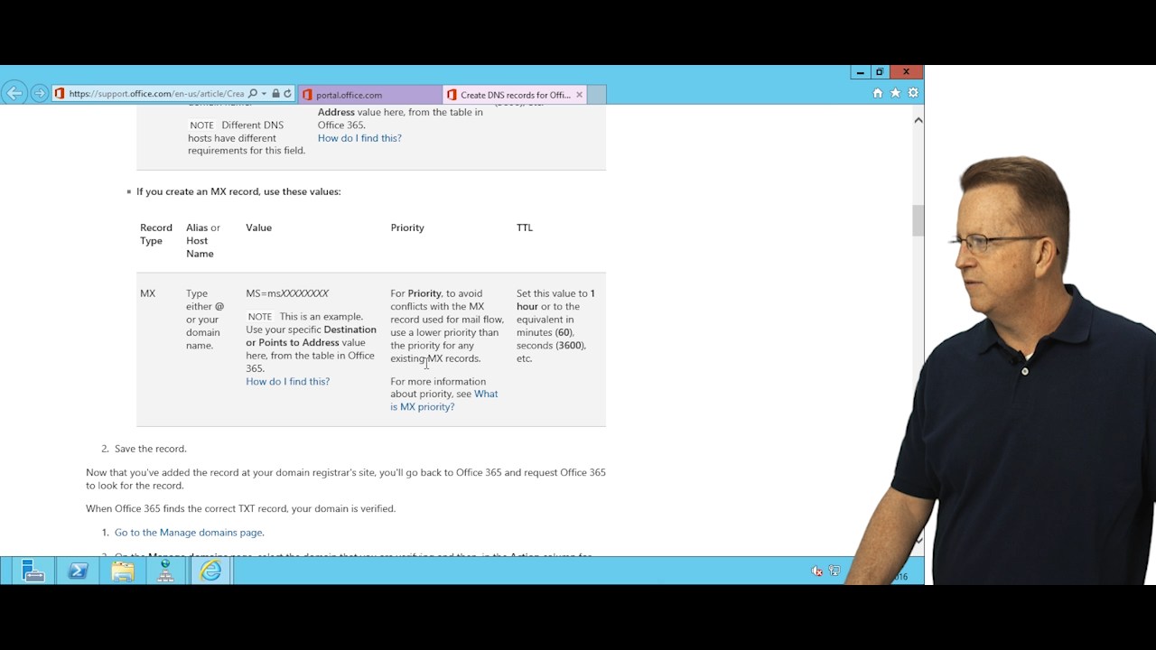The image size is (1156, 650).
Task: Open the address bar autocomplete dropdown arrow
Action: point(264,94)
